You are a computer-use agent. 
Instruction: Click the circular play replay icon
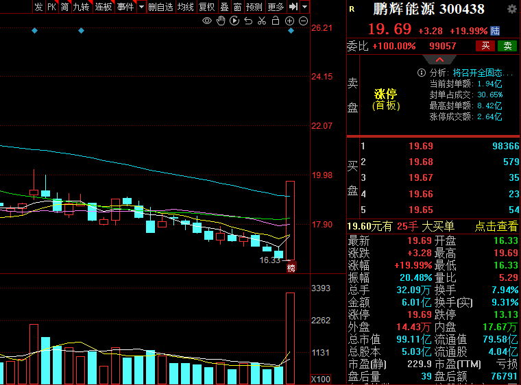coord(234,21)
